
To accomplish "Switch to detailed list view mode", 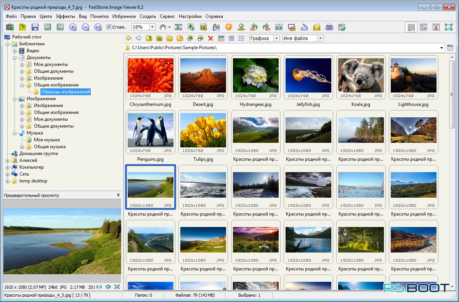I will coord(231,38).
